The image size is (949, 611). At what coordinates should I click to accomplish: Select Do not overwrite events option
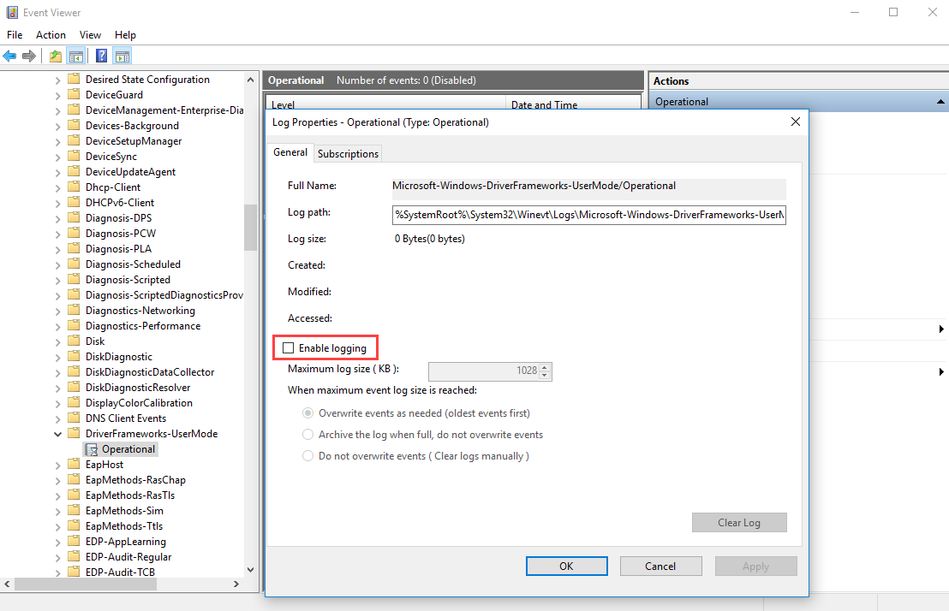coord(307,455)
